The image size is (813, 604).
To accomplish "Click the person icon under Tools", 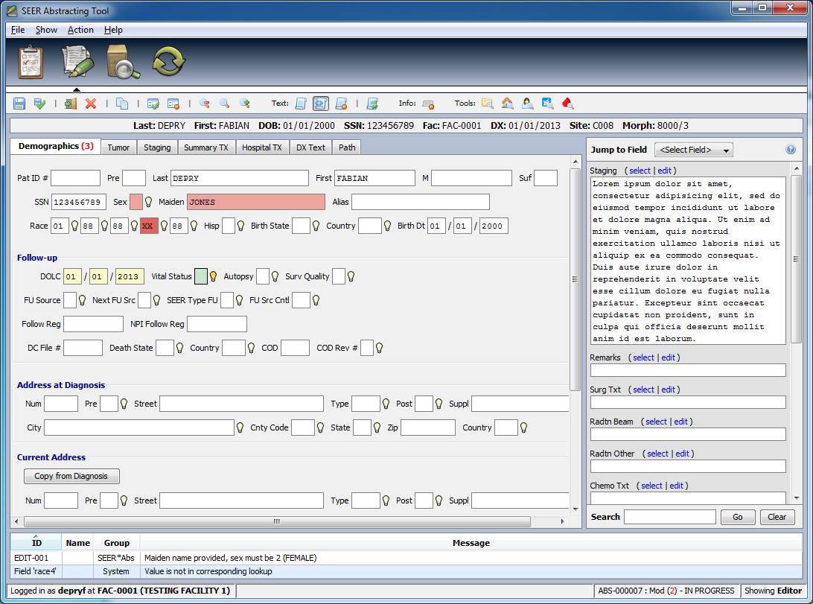I will (527, 104).
